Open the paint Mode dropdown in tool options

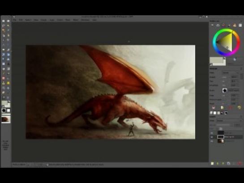(231, 73)
